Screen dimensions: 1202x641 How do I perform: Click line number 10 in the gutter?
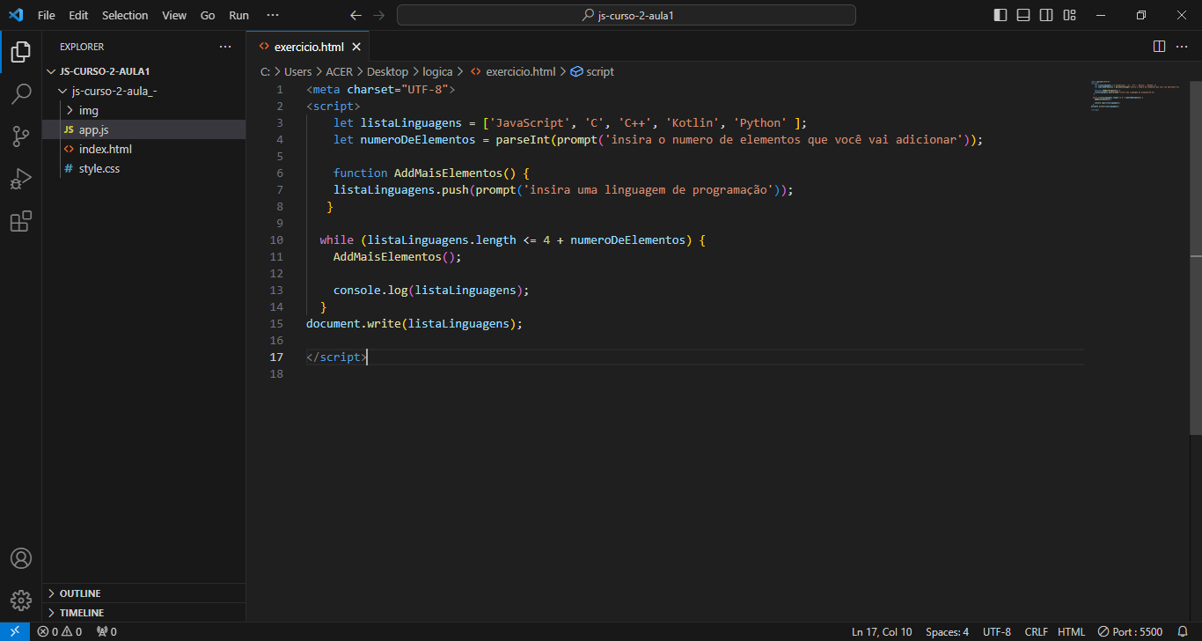tap(276, 239)
